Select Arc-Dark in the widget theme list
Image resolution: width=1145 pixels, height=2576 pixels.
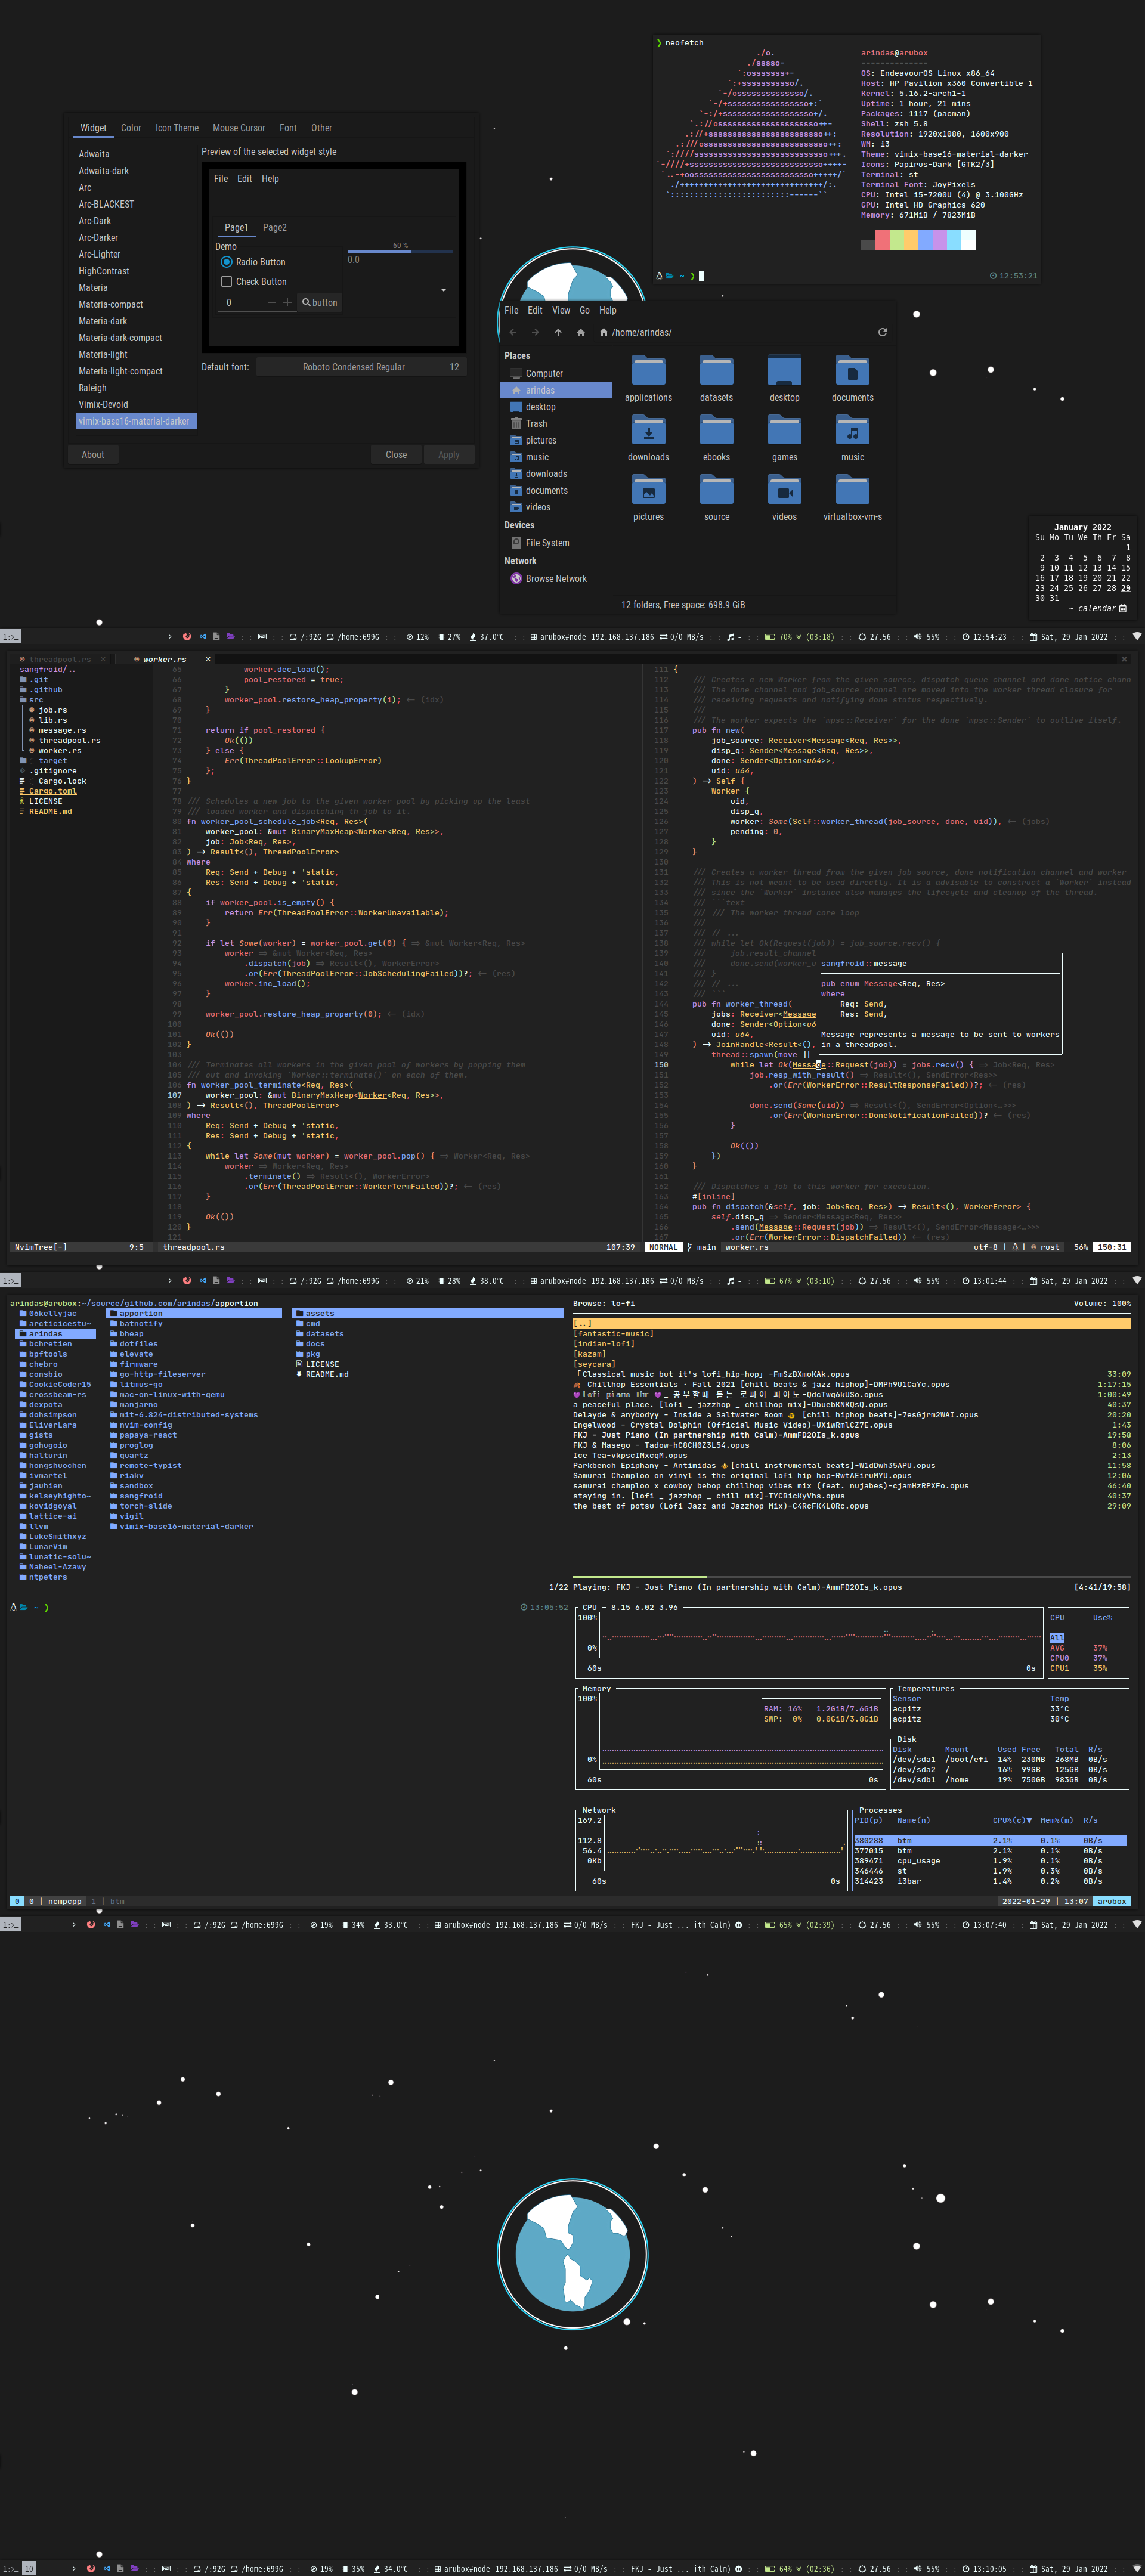click(95, 221)
